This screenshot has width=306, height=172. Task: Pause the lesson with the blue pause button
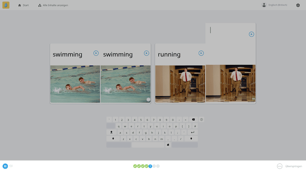tap(5, 166)
